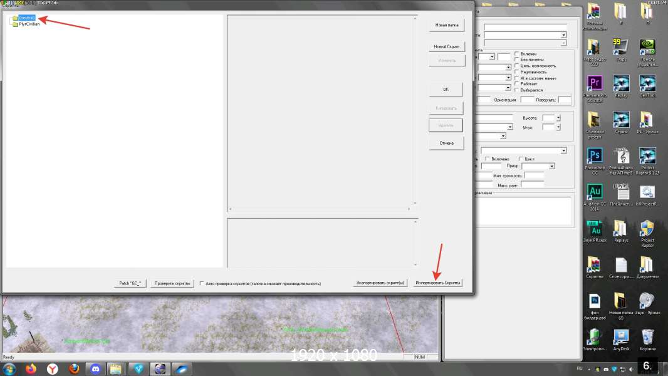This screenshot has height=376, width=668.
Task: Open the Recycle Bin (Корзина) icon
Action: (x=647, y=340)
